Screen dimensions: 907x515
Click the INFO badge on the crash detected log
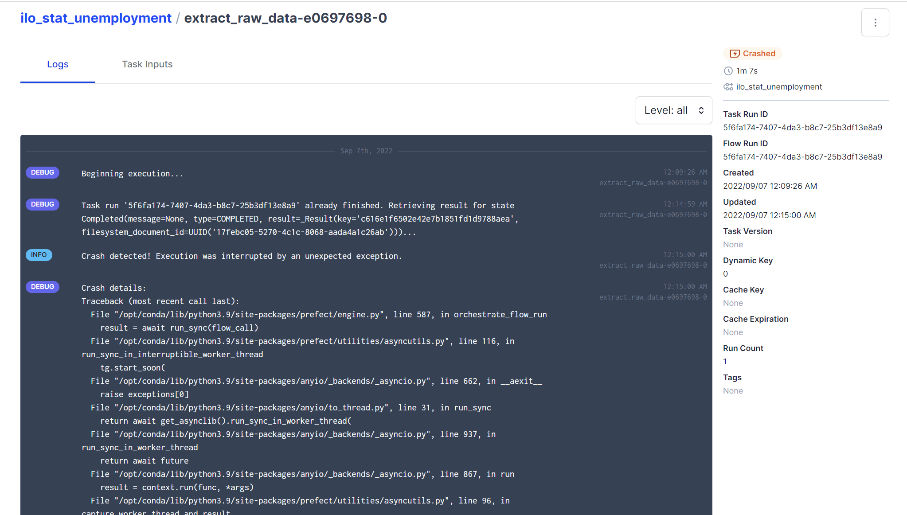(39, 255)
